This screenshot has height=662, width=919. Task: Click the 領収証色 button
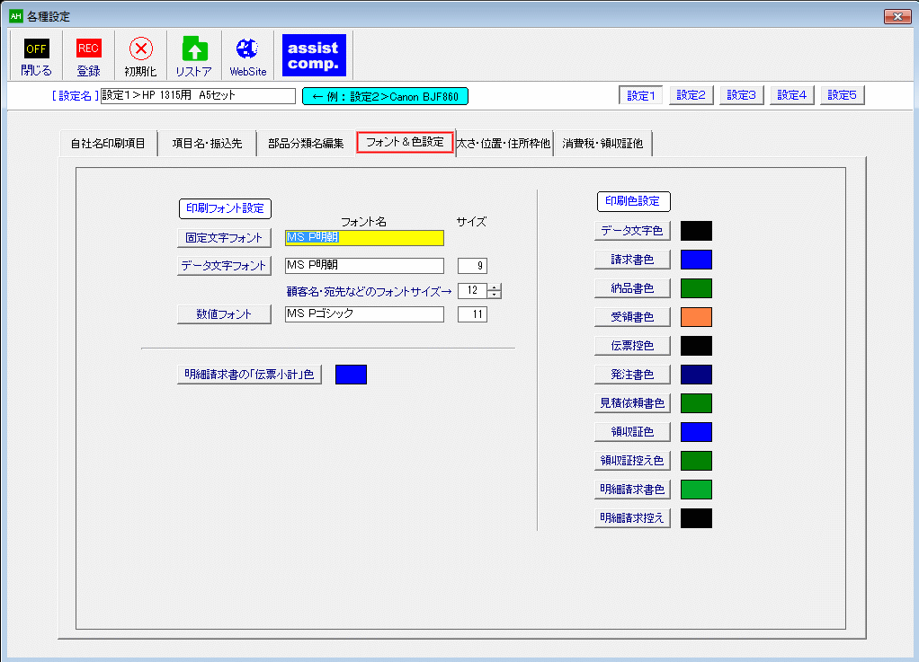coord(632,431)
